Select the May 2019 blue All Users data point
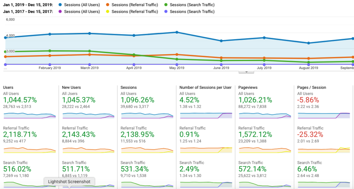This screenshot has height=189, width=354. (x=177, y=32)
